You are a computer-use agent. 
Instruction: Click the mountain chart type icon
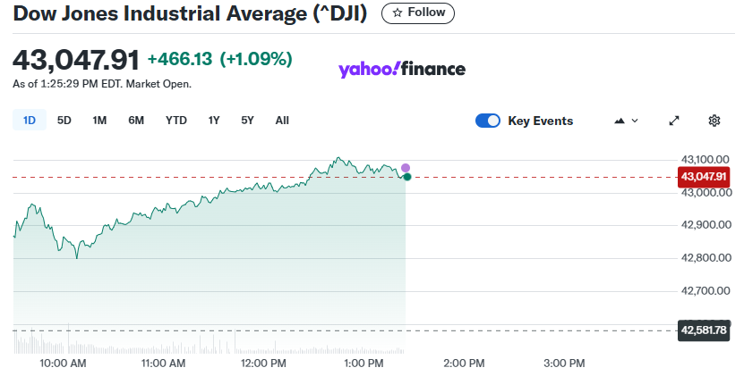(619, 121)
